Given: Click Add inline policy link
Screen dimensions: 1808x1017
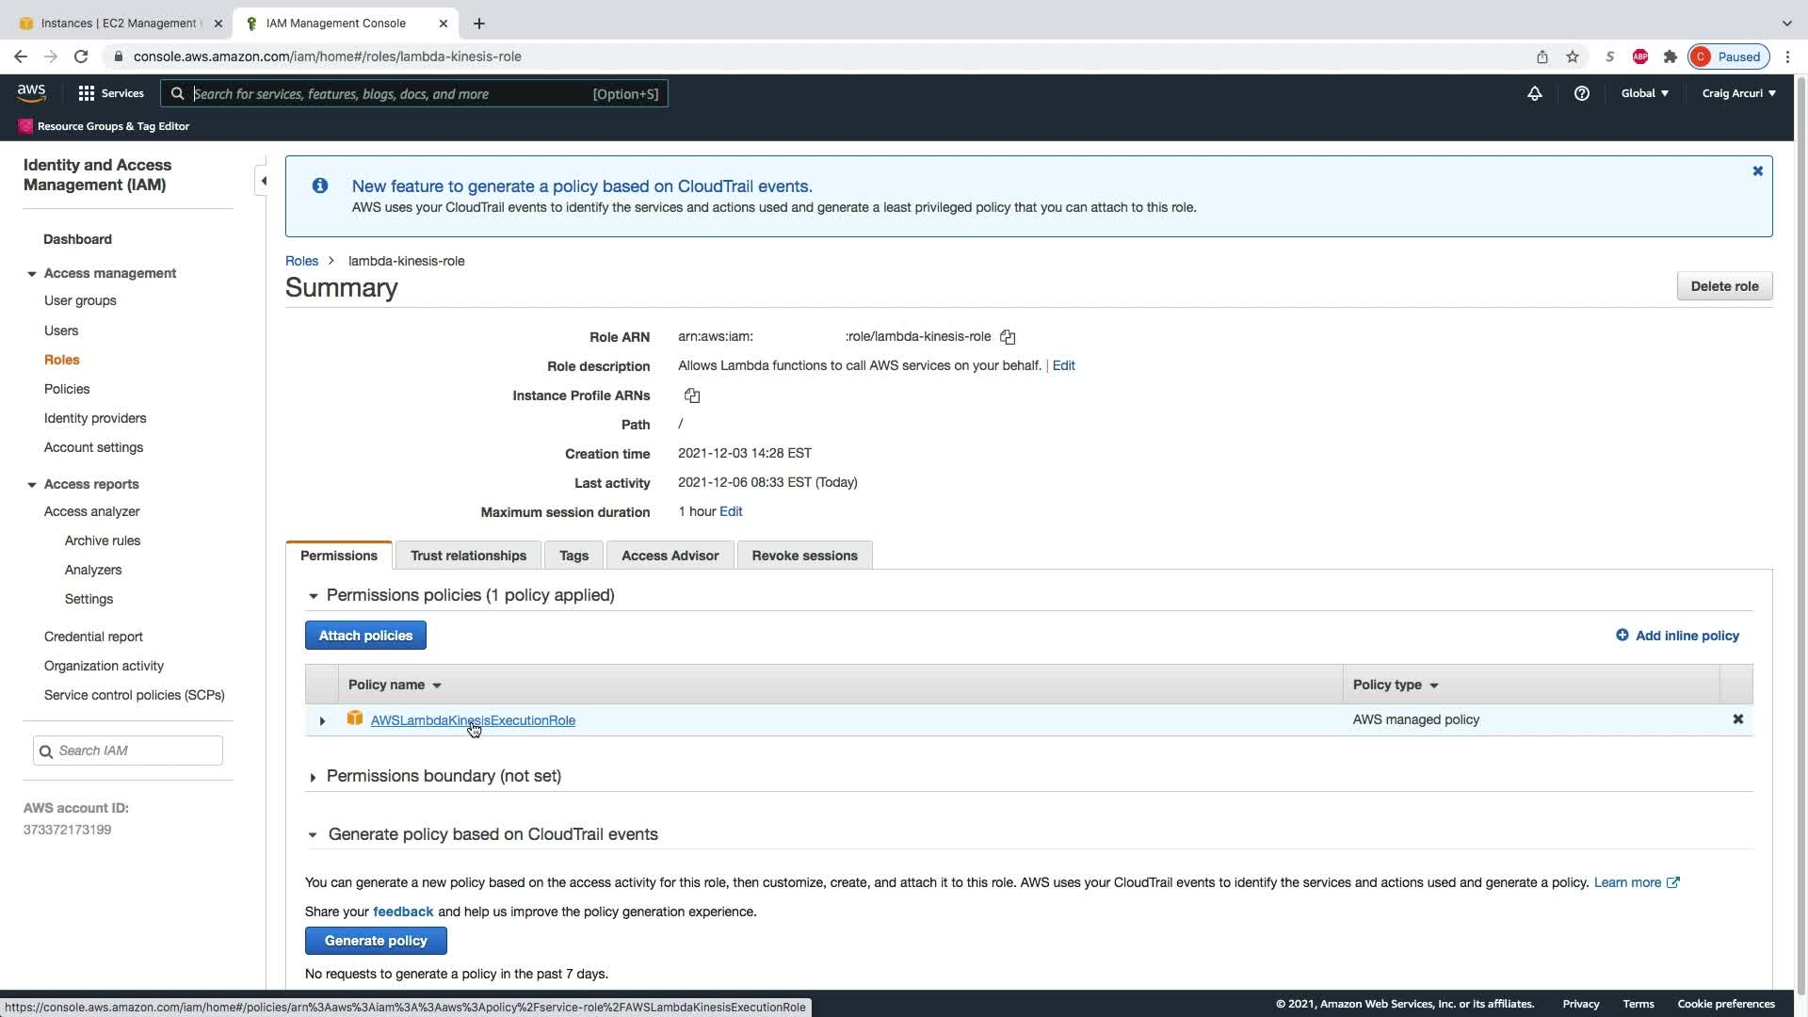Looking at the screenshot, I should pos(1677,636).
